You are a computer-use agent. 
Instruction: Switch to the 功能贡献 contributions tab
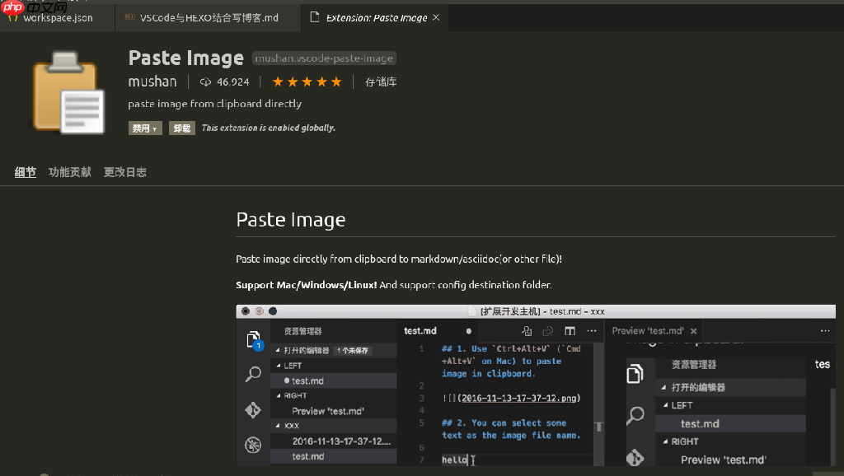pyautogui.click(x=69, y=172)
